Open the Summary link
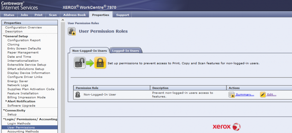This screenshot has height=133, width=292. coord(245,95)
